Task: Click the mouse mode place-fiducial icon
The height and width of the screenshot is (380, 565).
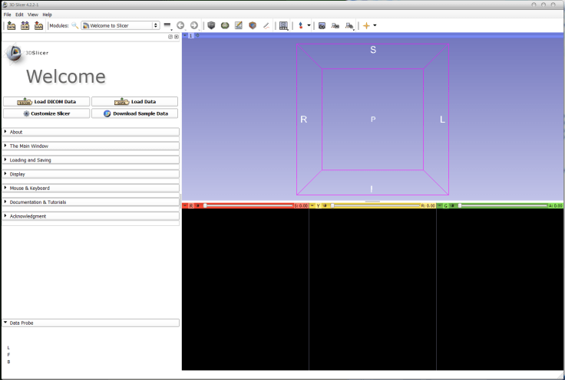Action: click(x=300, y=25)
